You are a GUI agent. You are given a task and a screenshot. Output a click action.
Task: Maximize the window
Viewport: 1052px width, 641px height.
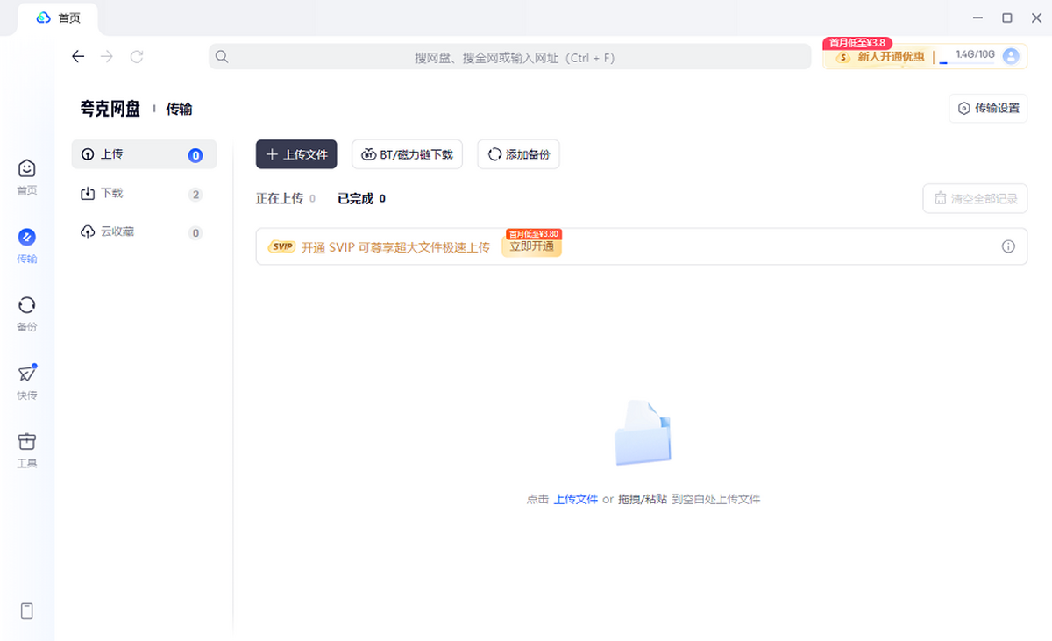tap(1007, 18)
